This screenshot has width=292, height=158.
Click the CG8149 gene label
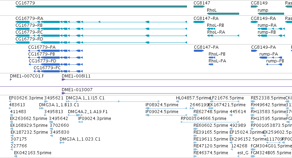[259, 3]
